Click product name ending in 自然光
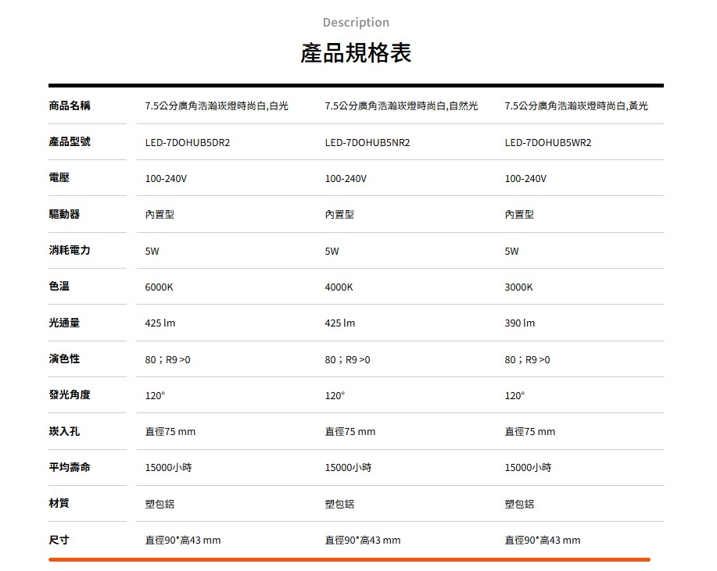Viewport: 717px width, 571px height. point(401,106)
